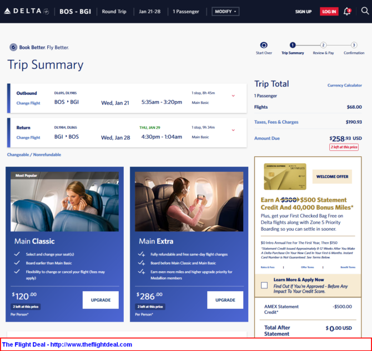372x351 pixels.
Task: Open the notifications bell icon
Action: (347, 11)
